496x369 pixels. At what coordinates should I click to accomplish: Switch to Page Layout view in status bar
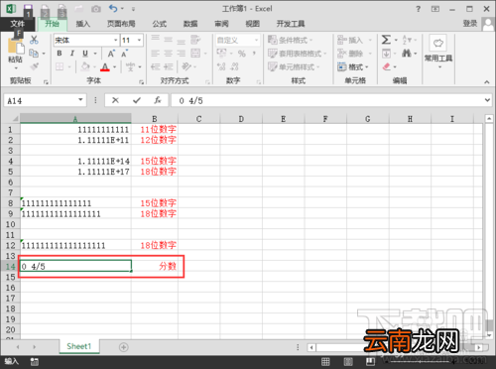(x=348, y=362)
